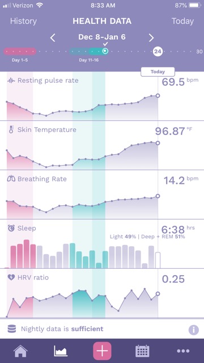The image size is (204, 363).
Task: Tap the Dec 8-Jan 6 date range
Action: (102, 37)
